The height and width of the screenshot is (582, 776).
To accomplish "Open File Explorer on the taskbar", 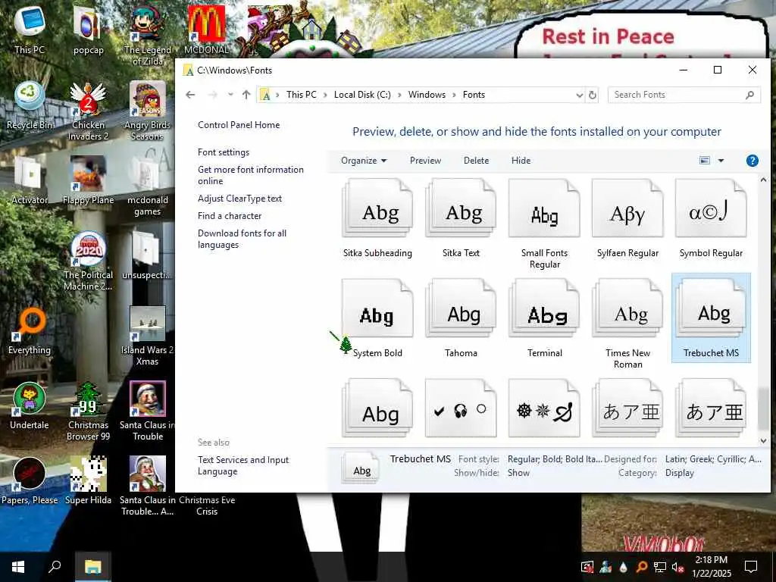I will point(92,567).
